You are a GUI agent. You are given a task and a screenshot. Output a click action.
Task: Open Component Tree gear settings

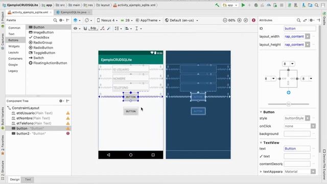pos(61,101)
